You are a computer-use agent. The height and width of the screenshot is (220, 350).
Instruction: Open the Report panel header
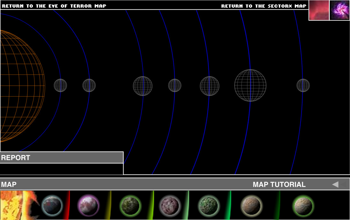pyautogui.click(x=62, y=158)
